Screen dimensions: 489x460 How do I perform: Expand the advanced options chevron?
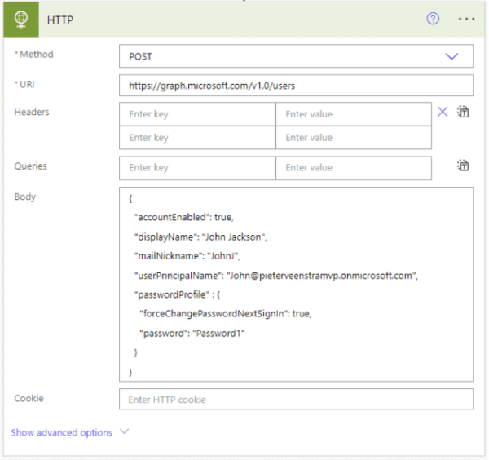[x=124, y=432]
